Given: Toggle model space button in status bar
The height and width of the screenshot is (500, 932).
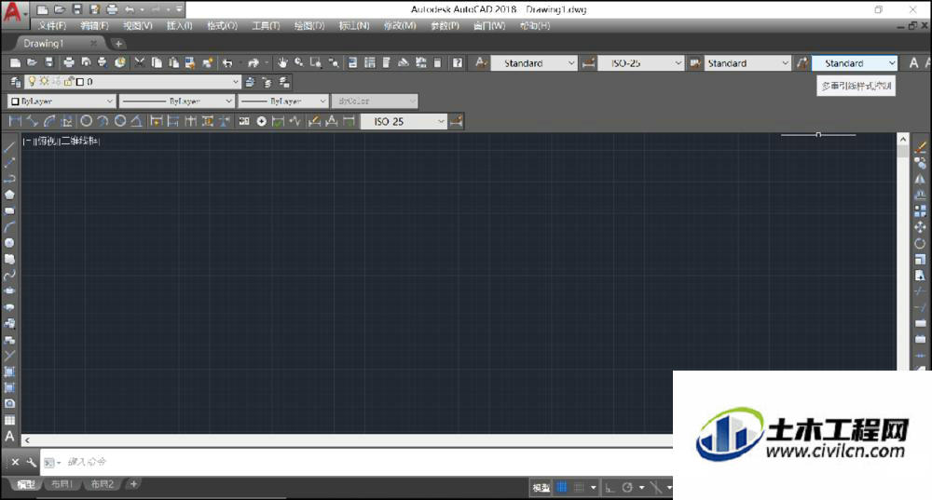Looking at the screenshot, I should point(541,488).
